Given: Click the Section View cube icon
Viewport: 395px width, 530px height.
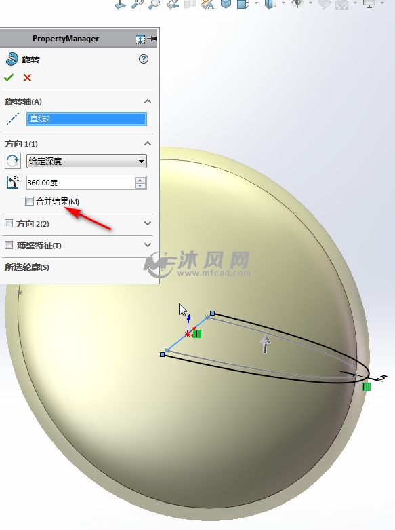Looking at the screenshot, I should 226,4.
